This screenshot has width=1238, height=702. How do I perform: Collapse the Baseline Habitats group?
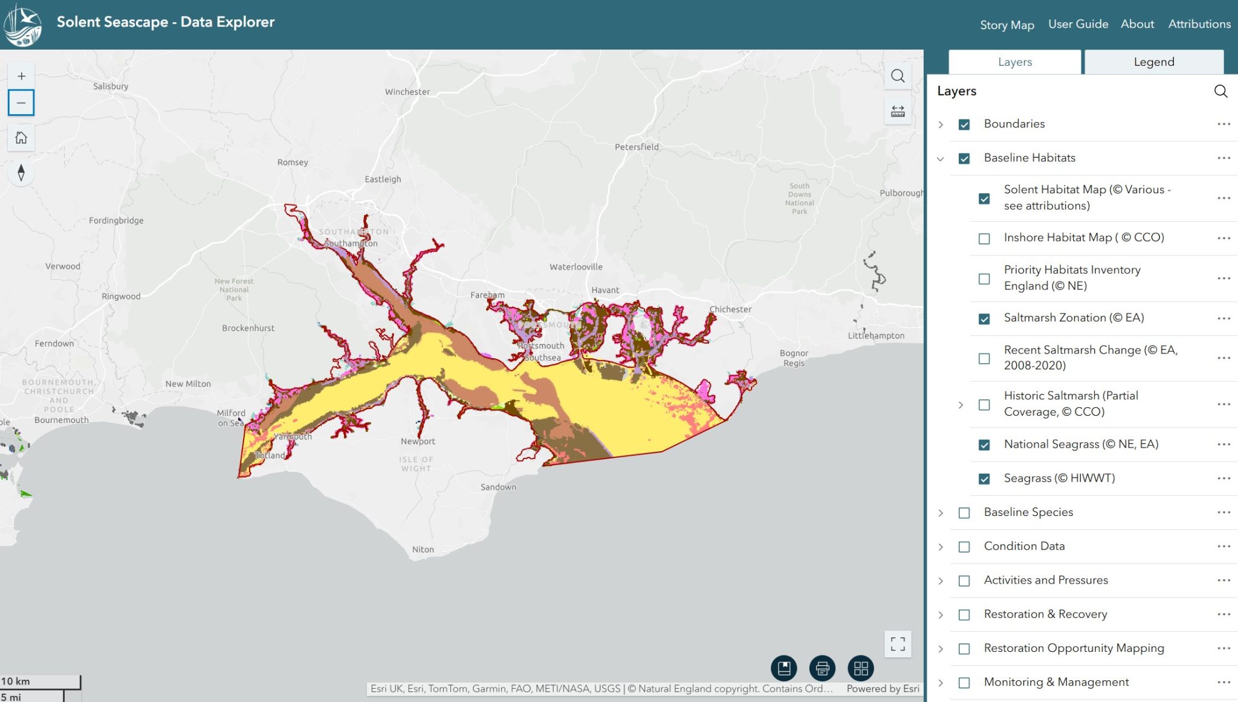pyautogui.click(x=941, y=158)
